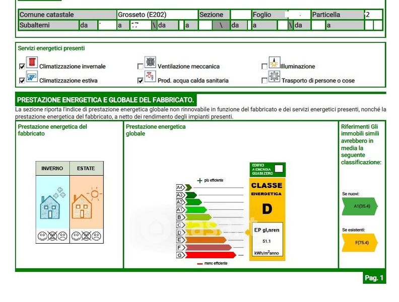Uncheck the Climatizzazione estiva checkbox
The height and width of the screenshot is (302, 399).
[22, 81]
